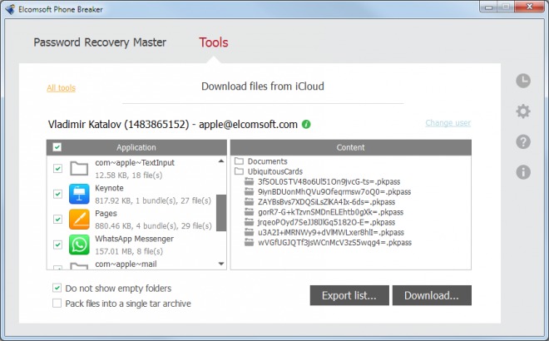Click the Elcomsoft Phone Breaker title bar icon

[x=10, y=9]
